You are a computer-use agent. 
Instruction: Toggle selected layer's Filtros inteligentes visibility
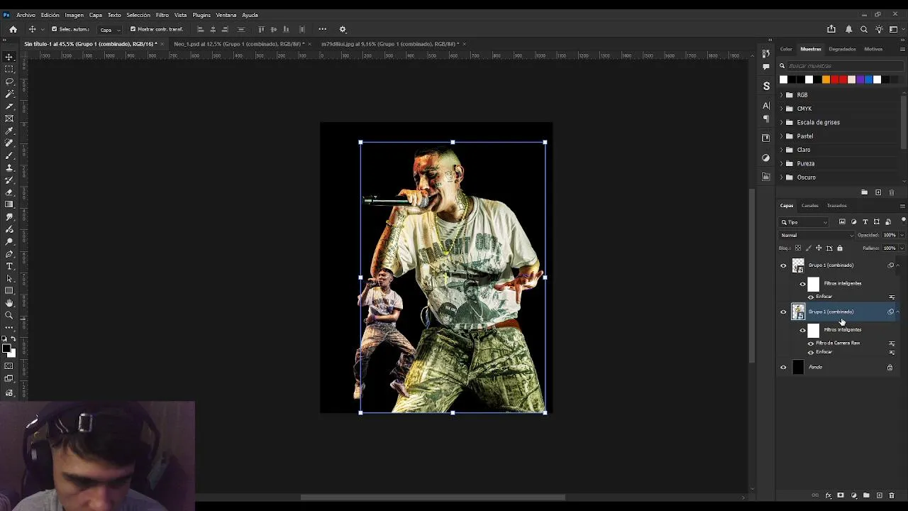[x=802, y=330]
